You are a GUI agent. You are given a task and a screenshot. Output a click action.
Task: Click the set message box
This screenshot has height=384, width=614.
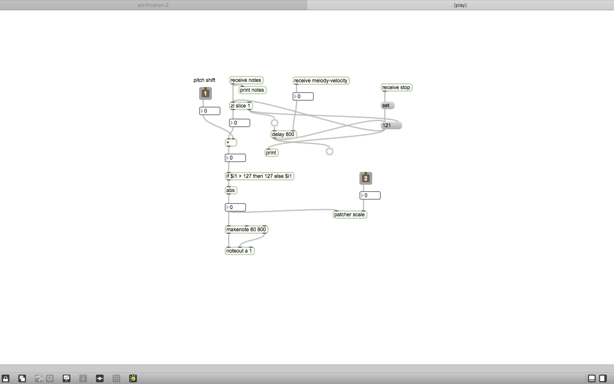[x=388, y=105]
